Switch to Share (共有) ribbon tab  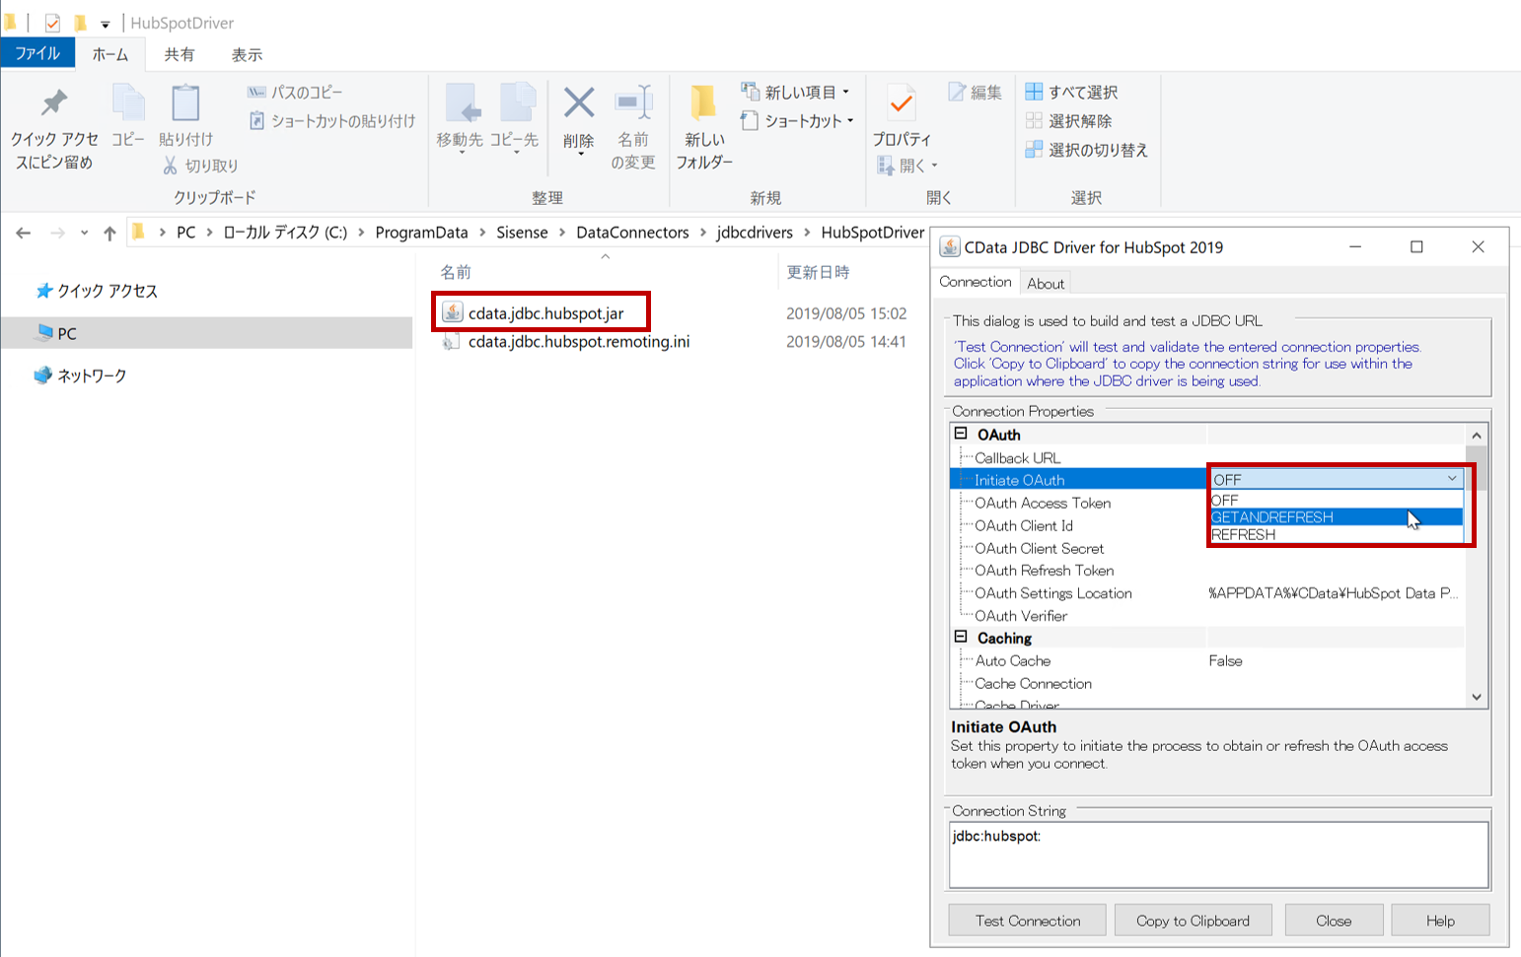point(180,54)
